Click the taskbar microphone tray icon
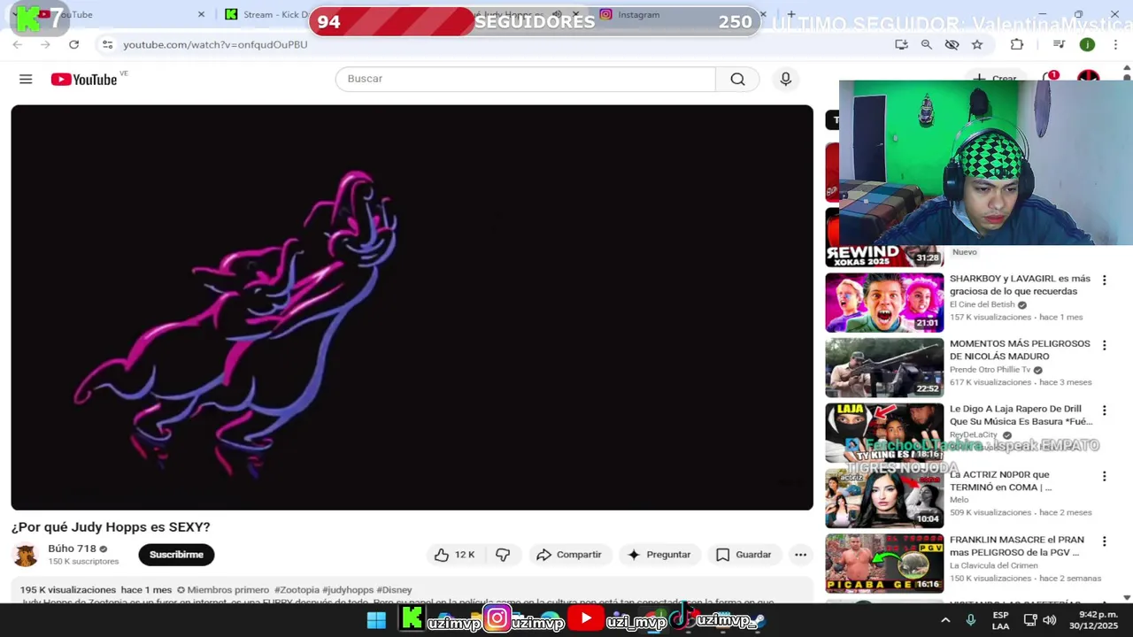The width and height of the screenshot is (1133, 637). coord(971,620)
